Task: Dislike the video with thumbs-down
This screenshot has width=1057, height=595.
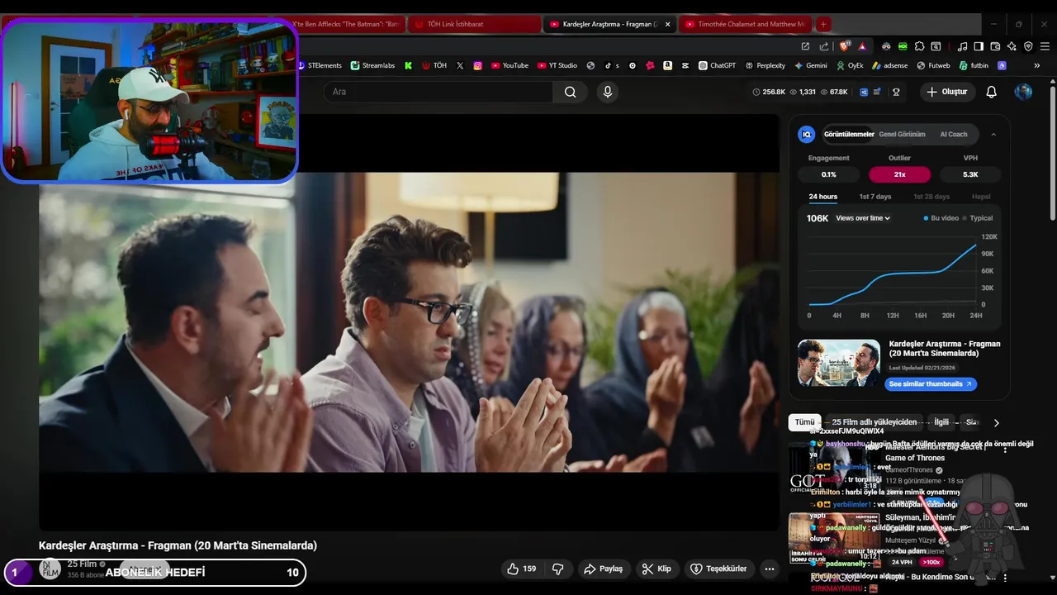Action: pyautogui.click(x=557, y=569)
